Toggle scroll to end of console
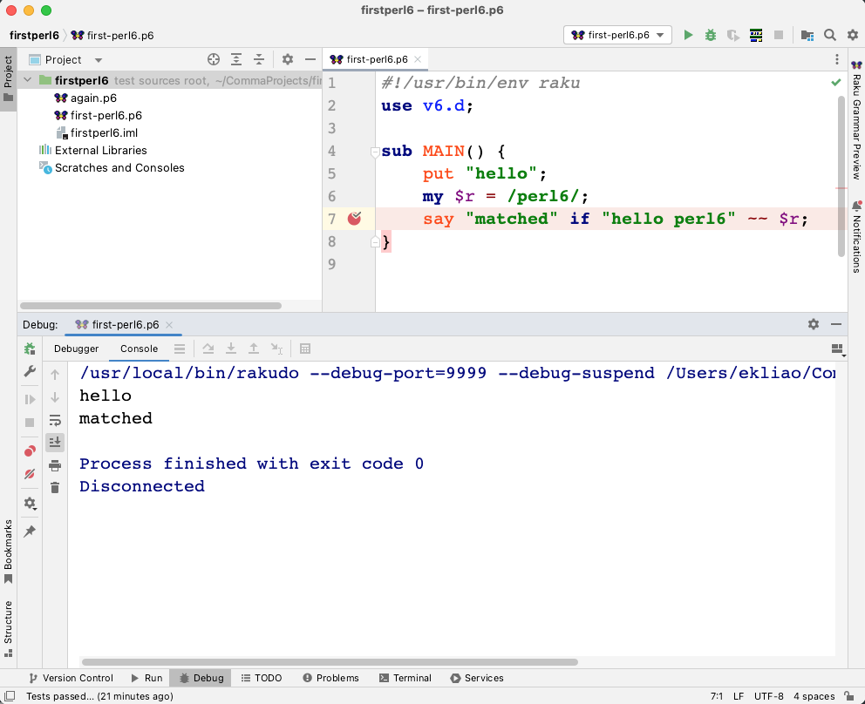This screenshot has width=865, height=704. (x=55, y=443)
